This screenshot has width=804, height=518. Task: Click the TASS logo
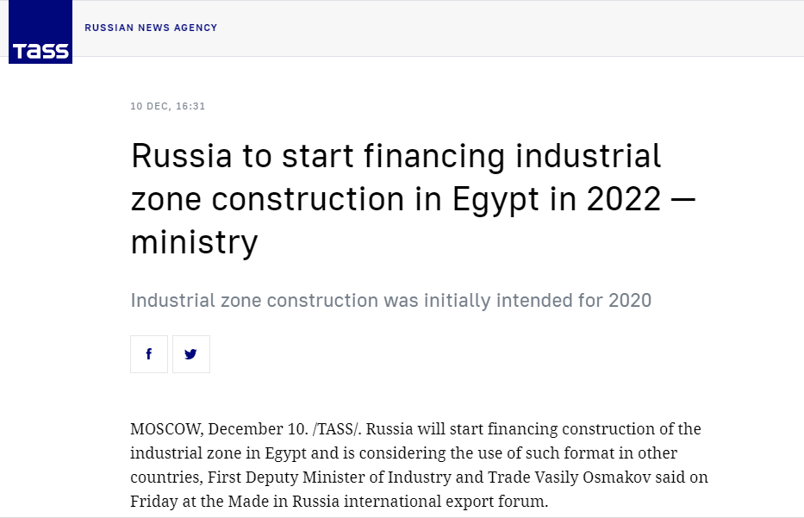coord(41,32)
